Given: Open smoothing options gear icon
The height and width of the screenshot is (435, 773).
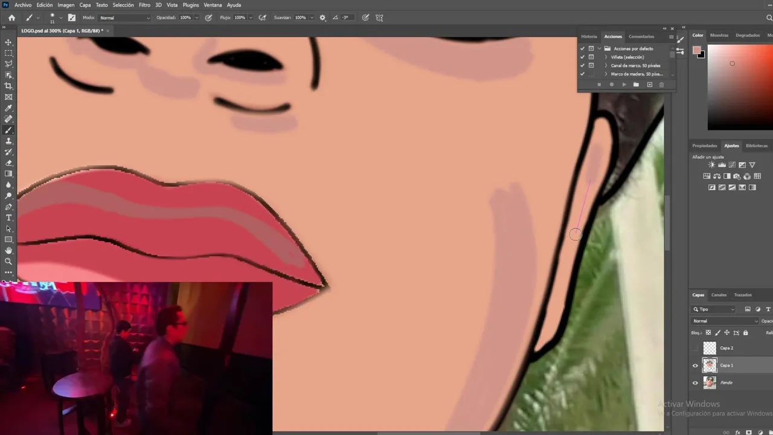Looking at the screenshot, I should tap(322, 18).
